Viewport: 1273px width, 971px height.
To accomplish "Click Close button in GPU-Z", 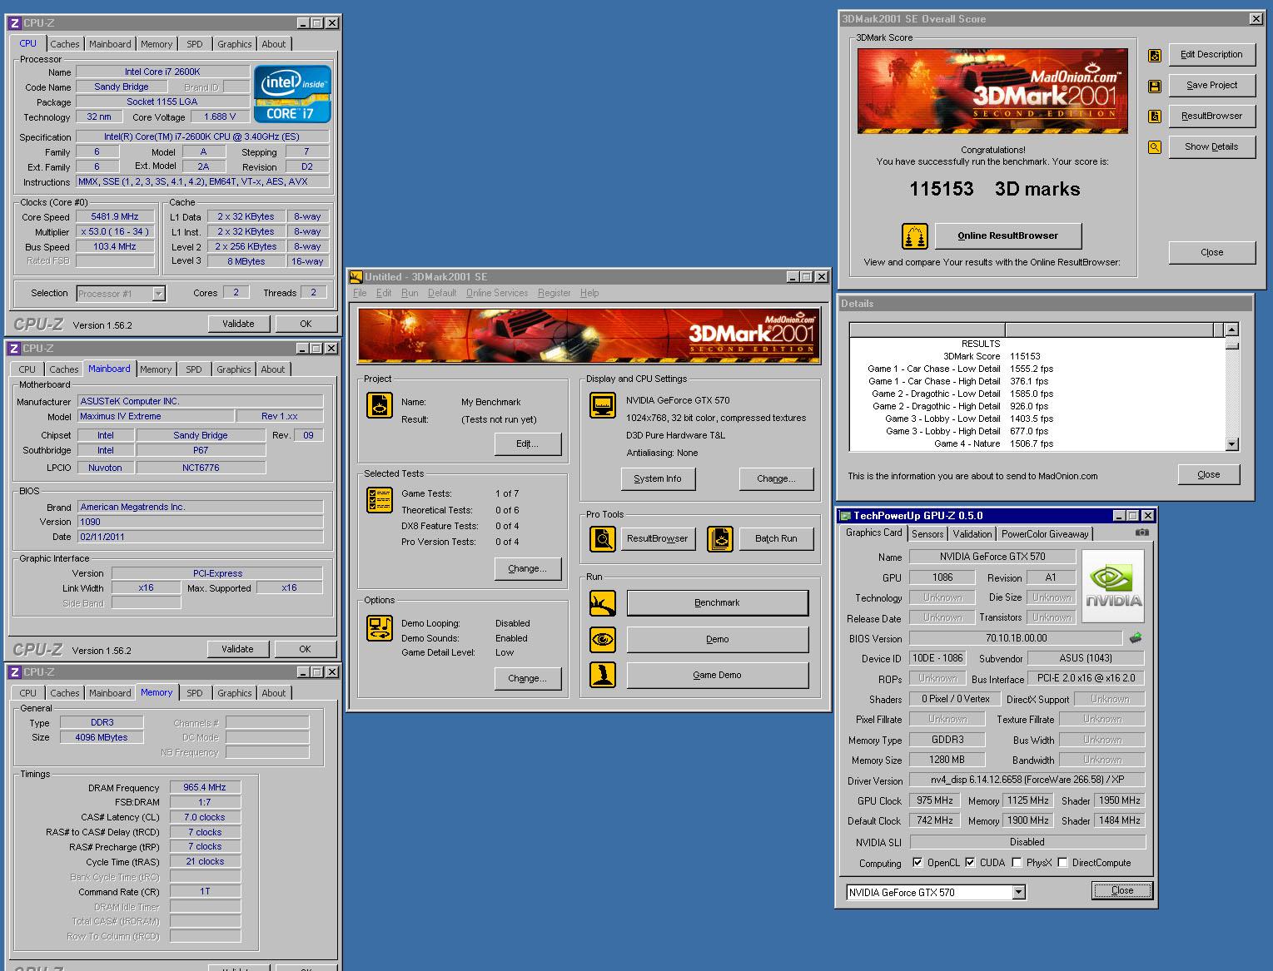I will click(x=1122, y=890).
